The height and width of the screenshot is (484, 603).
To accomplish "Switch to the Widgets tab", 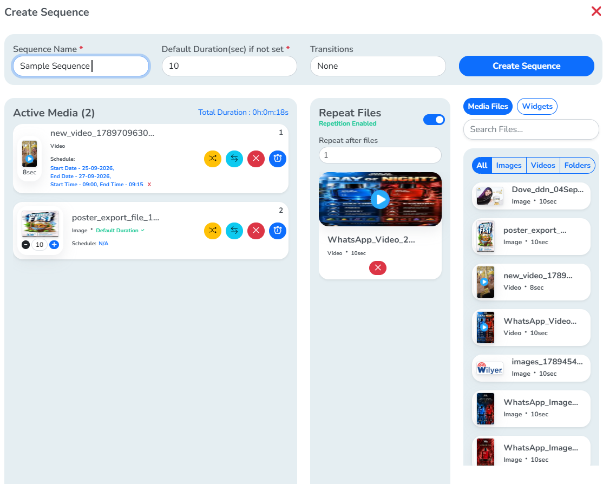I will click(x=538, y=106).
